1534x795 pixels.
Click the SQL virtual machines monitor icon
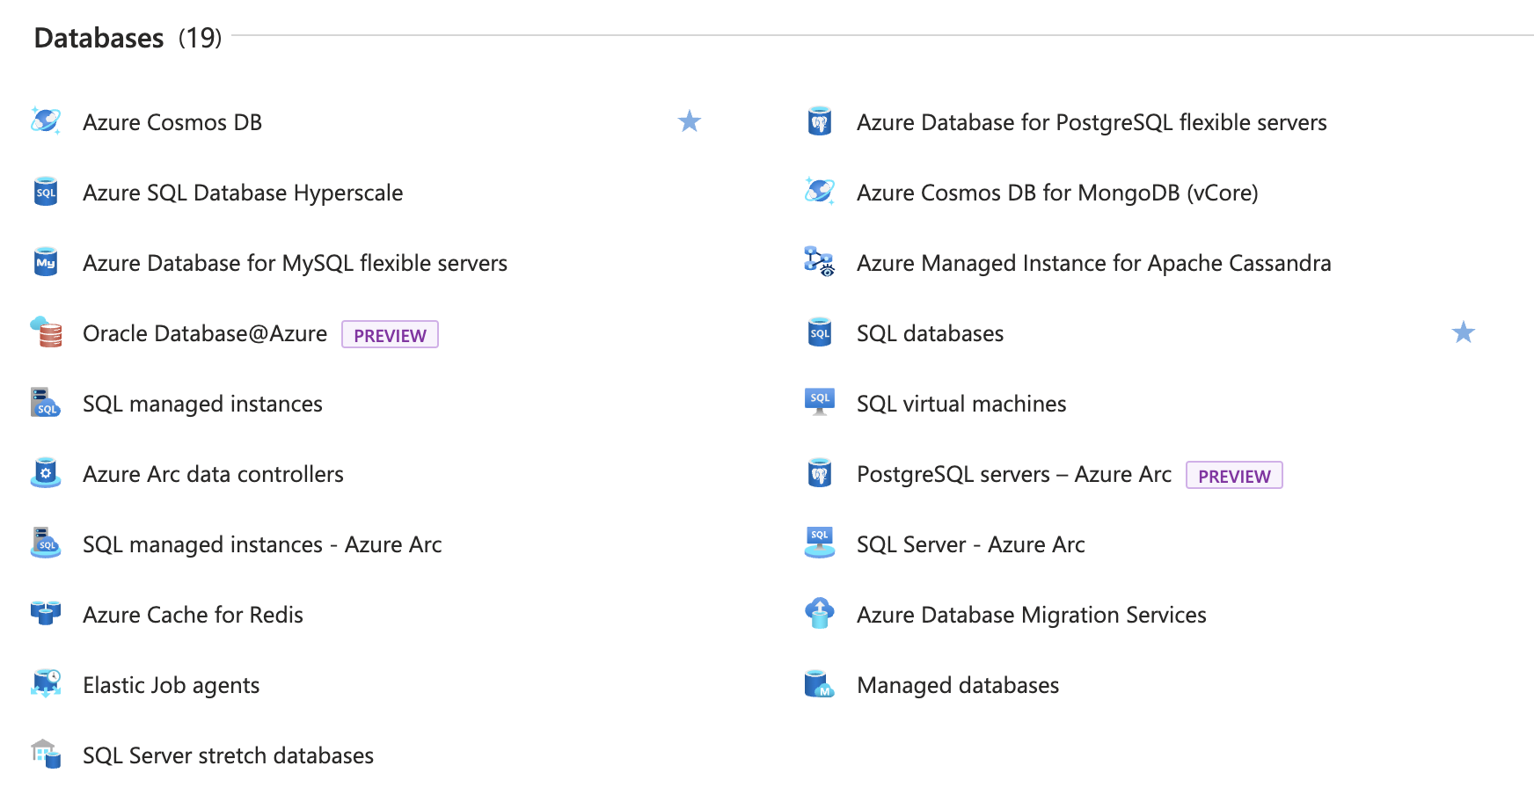coord(820,403)
